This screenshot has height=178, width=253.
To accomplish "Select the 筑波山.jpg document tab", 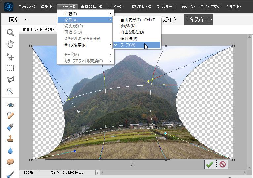I will click(x=40, y=30).
